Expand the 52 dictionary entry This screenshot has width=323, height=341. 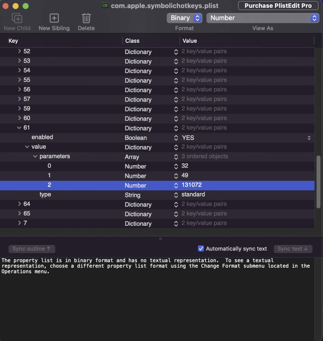click(19, 51)
